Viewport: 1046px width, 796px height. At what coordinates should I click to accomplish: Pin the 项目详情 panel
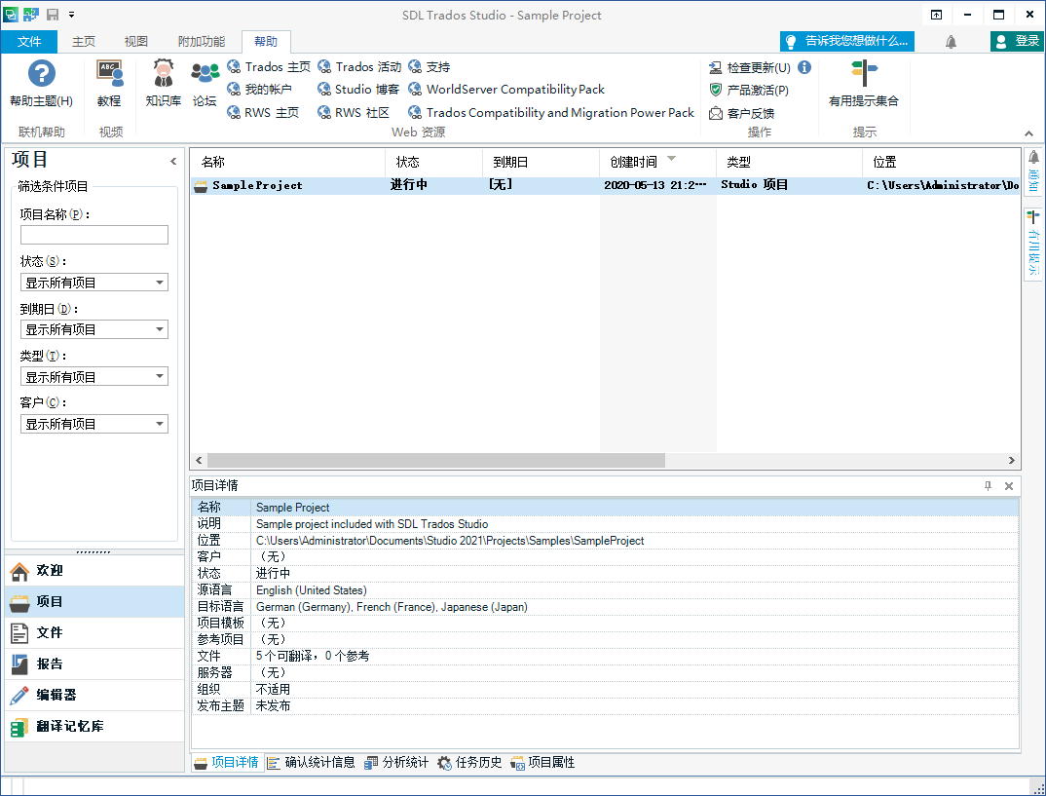988,486
